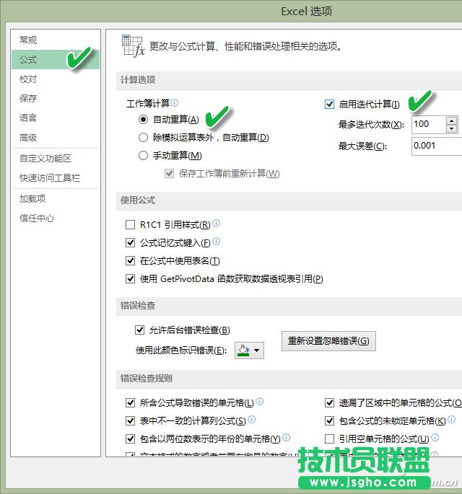Toggle GetPivotData 函数 checkbox

coord(130,279)
